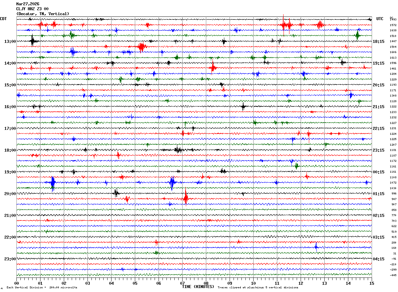This screenshot has width=398, height=292.
Task: Click the DC offset value '1572'
Action: (393, 25)
